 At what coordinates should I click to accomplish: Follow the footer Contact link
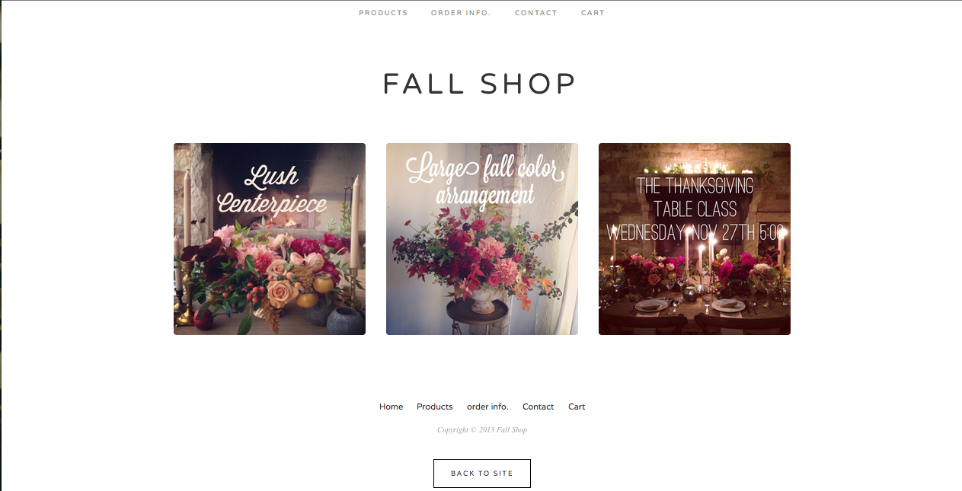539,407
